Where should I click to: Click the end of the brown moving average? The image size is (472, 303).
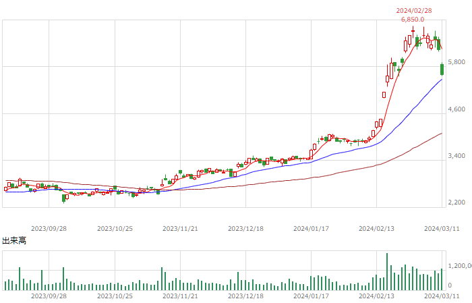[x=441, y=134]
